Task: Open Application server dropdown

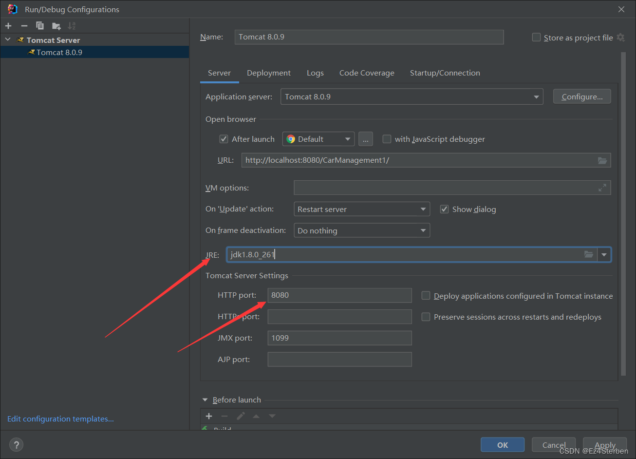Action: (x=412, y=96)
